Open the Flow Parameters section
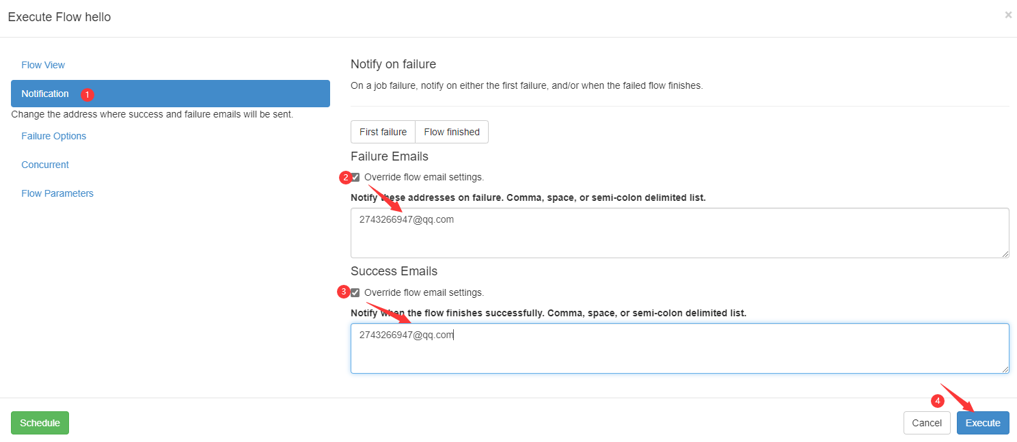This screenshot has height=442, width=1017. [x=57, y=193]
